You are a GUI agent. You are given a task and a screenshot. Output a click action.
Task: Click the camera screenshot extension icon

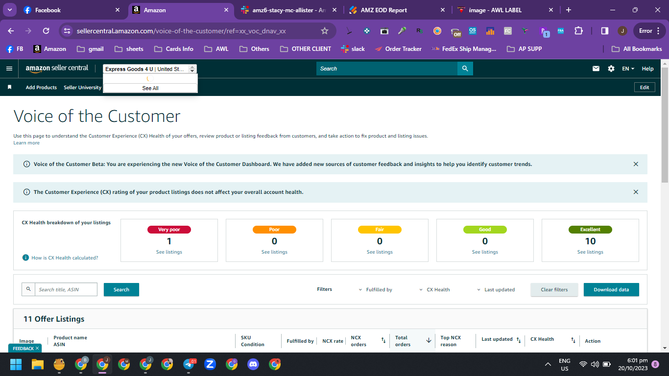pos(384,31)
